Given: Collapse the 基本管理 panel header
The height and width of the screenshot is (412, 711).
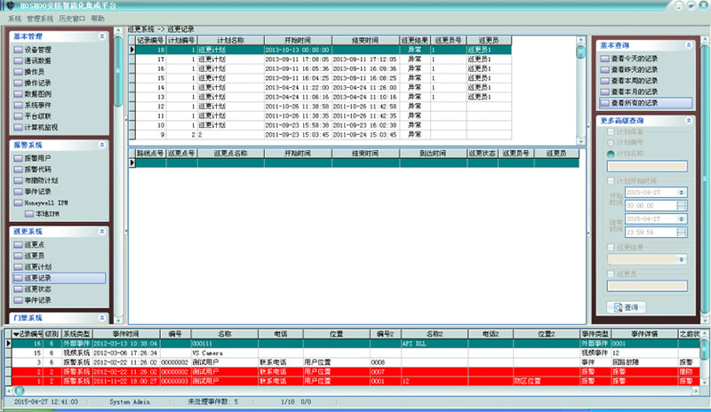Looking at the screenshot, I should (x=101, y=36).
